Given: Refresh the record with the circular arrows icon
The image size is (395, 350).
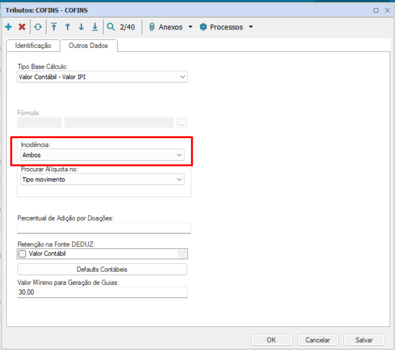Looking at the screenshot, I should [38, 27].
